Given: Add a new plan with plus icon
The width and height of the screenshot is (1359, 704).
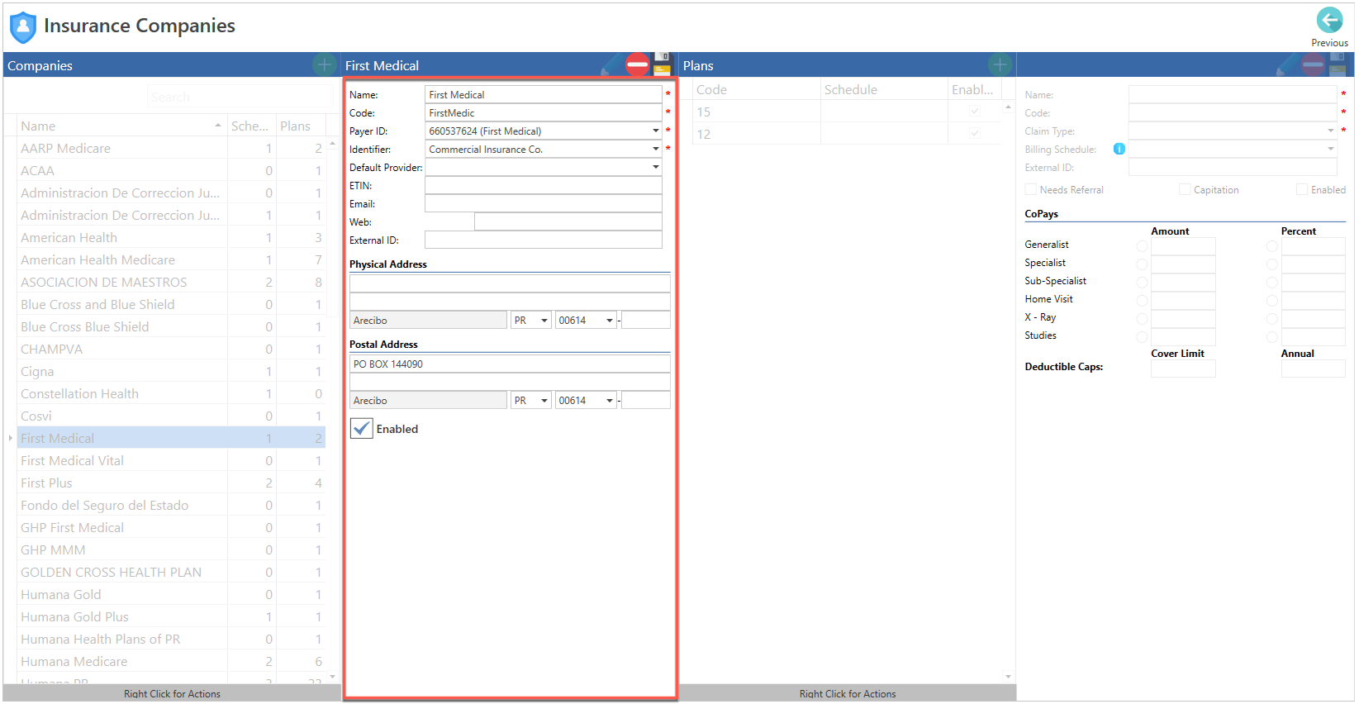Looking at the screenshot, I should click(x=1000, y=64).
